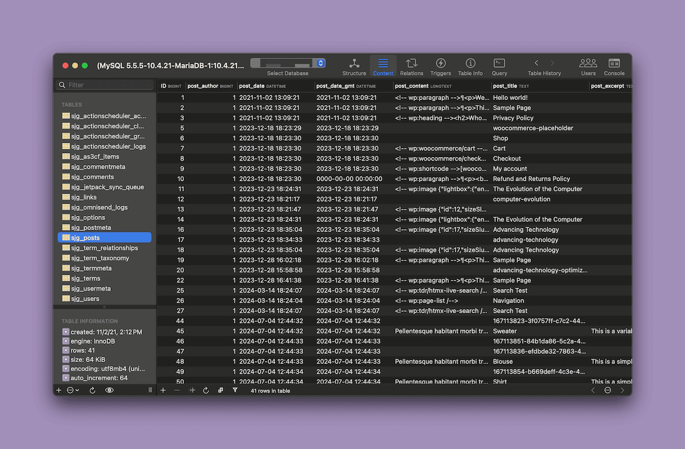Select the sjg_terms table
The width and height of the screenshot is (685, 449).
pos(104,278)
